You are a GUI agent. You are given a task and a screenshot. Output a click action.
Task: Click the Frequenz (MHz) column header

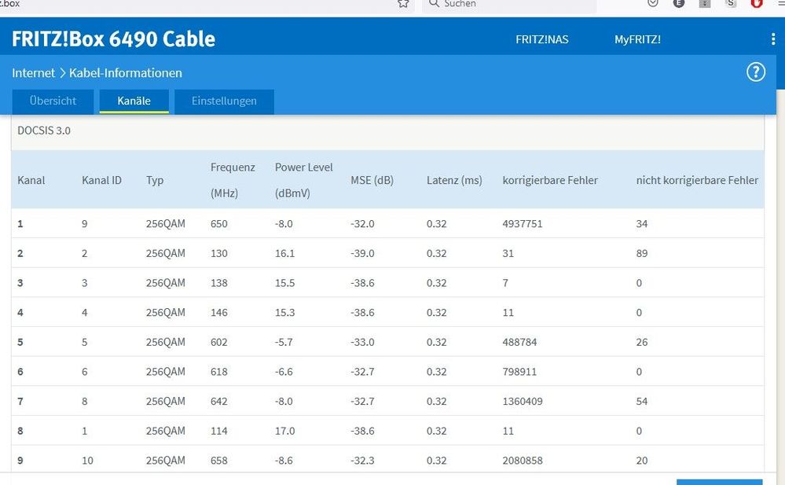pos(233,180)
